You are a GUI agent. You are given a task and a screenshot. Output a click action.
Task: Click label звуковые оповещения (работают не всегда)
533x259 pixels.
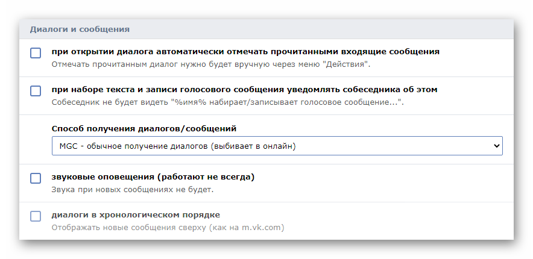point(153,177)
